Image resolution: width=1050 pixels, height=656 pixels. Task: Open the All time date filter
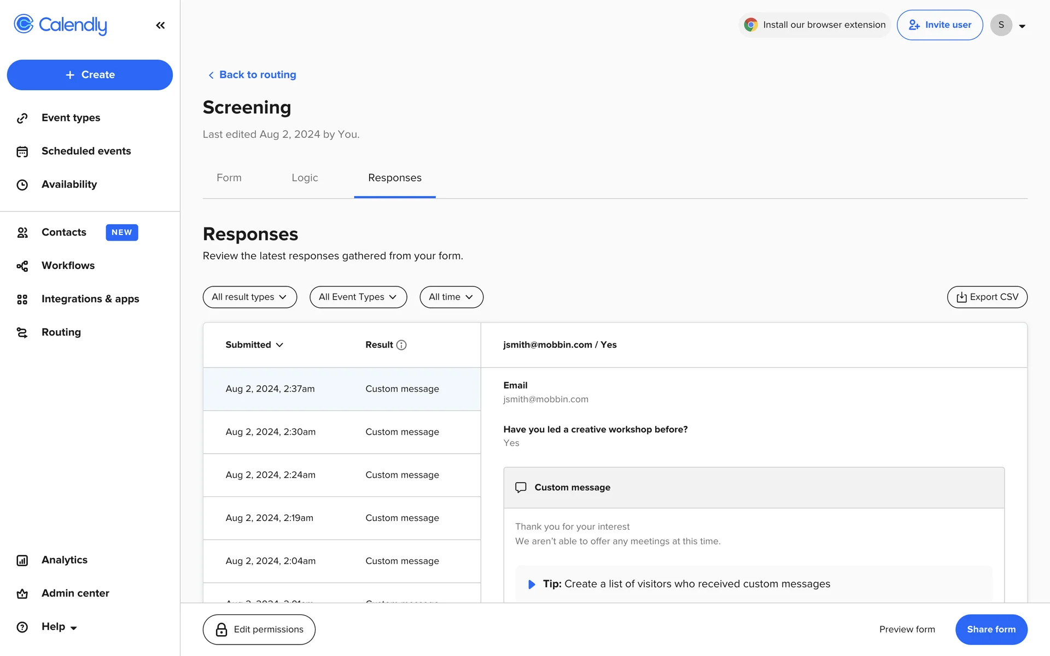(x=451, y=297)
